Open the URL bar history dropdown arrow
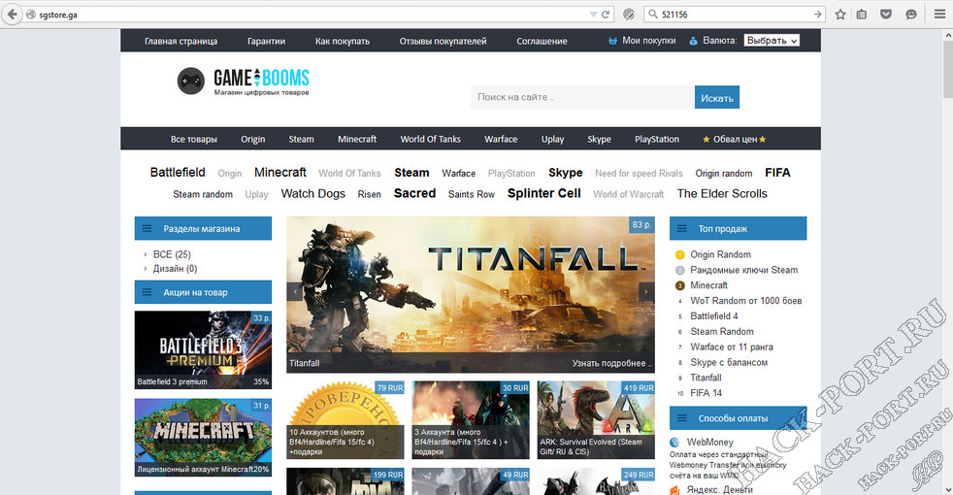953x495 pixels. pos(593,14)
